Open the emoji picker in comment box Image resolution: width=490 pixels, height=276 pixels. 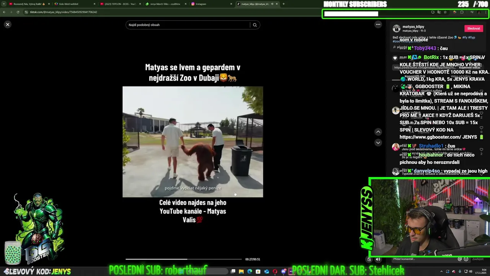click(466, 259)
